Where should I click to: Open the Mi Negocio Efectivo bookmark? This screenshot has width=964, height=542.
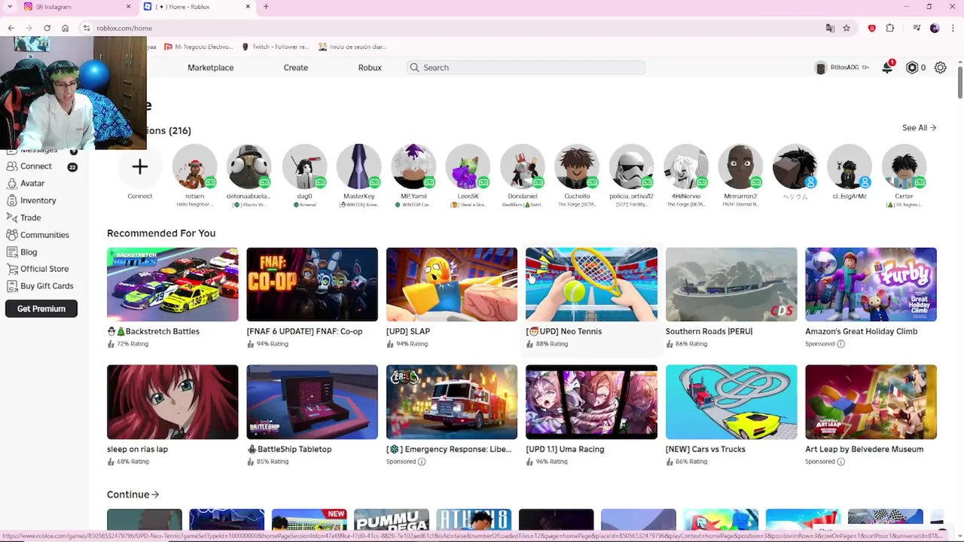pyautogui.click(x=200, y=47)
